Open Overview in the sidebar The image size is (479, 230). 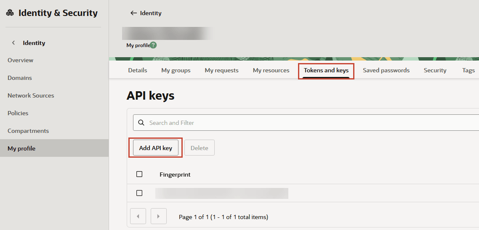[x=21, y=60]
